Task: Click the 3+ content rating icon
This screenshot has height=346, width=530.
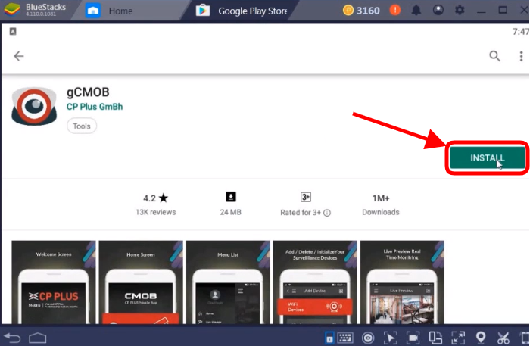Action: click(306, 197)
